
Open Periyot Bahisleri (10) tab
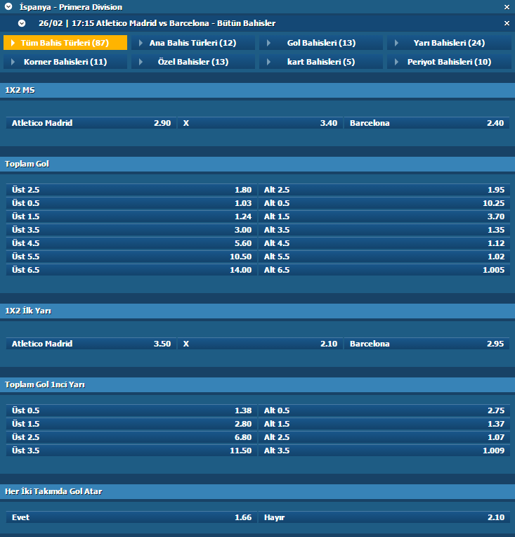[x=449, y=62]
